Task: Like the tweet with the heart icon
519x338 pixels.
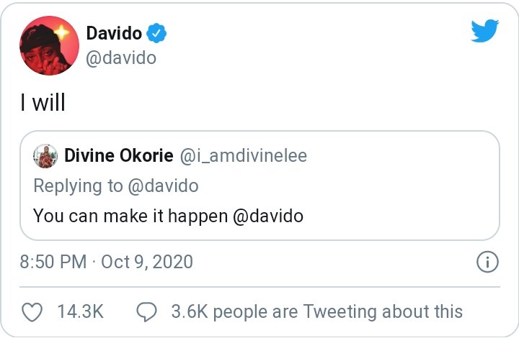Action: point(32,311)
